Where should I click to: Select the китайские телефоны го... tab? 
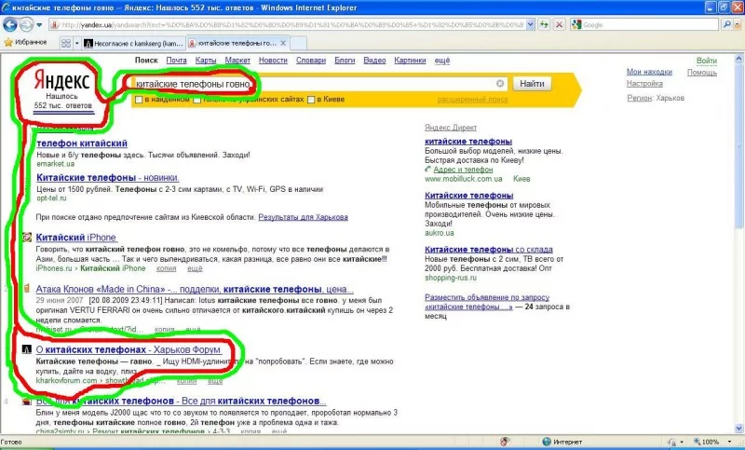(232, 43)
